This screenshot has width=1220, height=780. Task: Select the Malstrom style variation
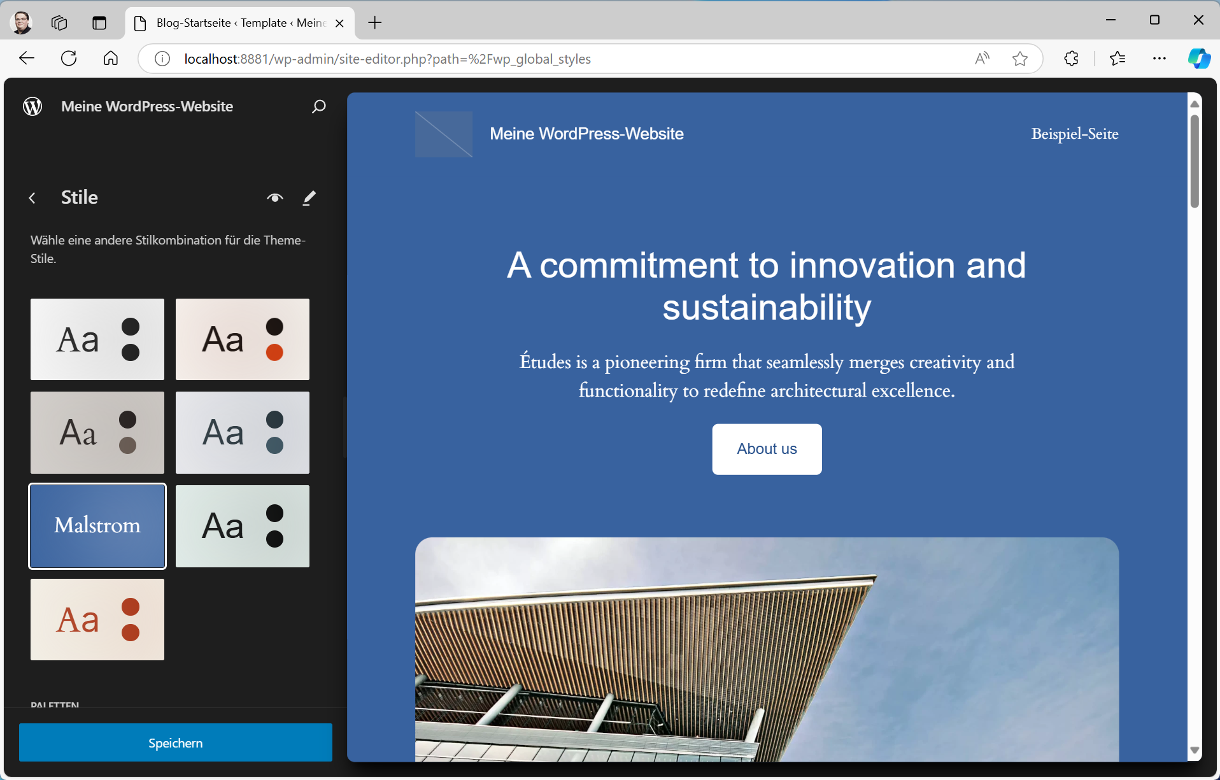click(97, 526)
